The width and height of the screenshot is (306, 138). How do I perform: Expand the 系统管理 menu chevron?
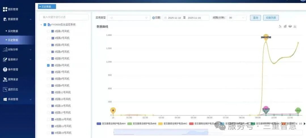[x=31, y=99]
